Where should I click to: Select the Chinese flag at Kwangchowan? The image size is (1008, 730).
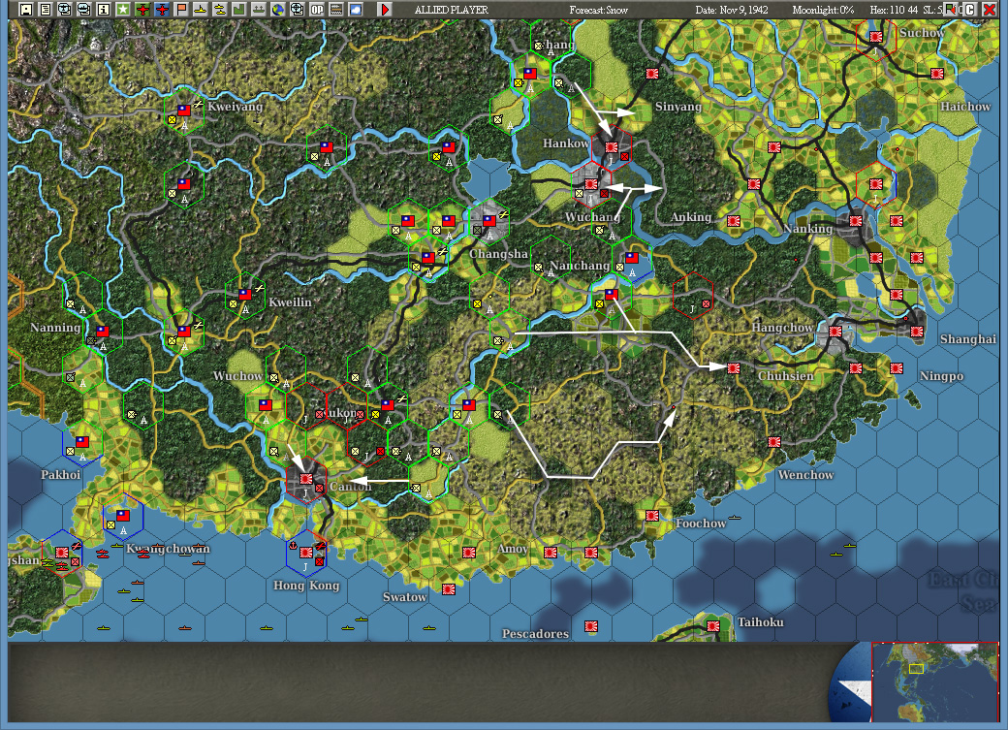(x=123, y=515)
